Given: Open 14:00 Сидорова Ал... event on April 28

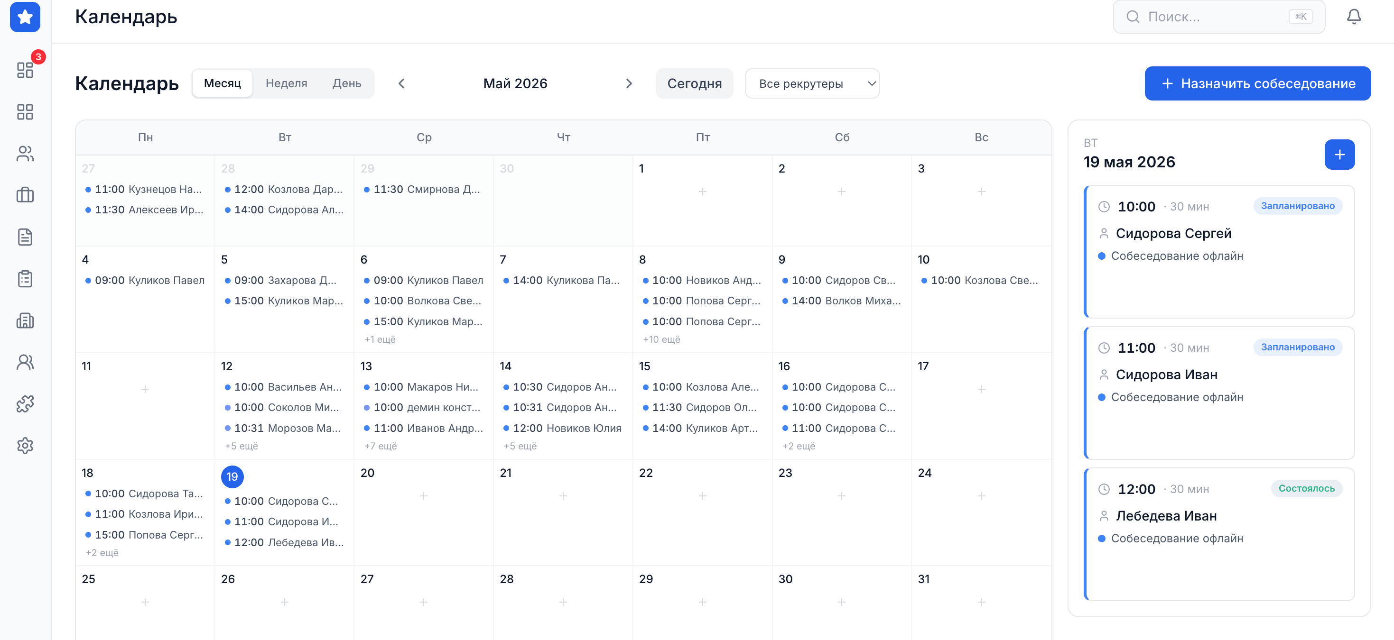Looking at the screenshot, I should 285,210.
